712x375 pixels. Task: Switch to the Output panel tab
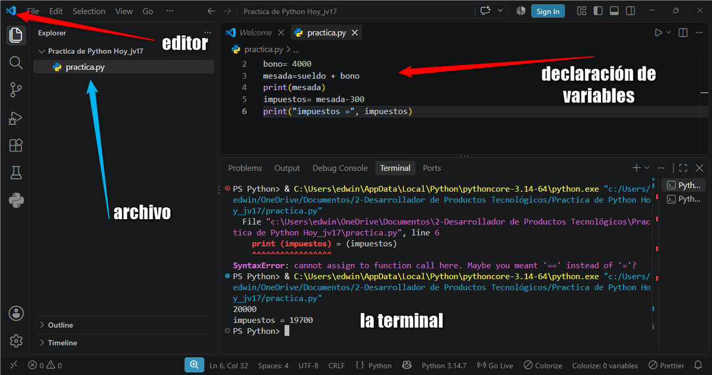287,168
